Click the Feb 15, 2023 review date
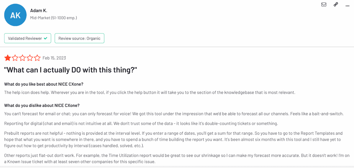This screenshot has width=354, height=168. 54,58
